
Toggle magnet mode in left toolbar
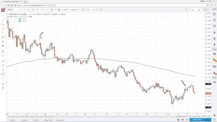3,61
